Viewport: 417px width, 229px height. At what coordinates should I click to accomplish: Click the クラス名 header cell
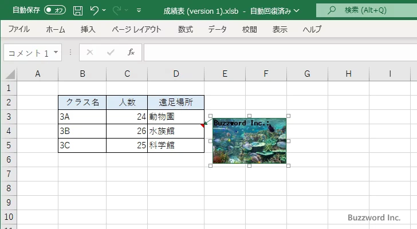[x=82, y=102]
